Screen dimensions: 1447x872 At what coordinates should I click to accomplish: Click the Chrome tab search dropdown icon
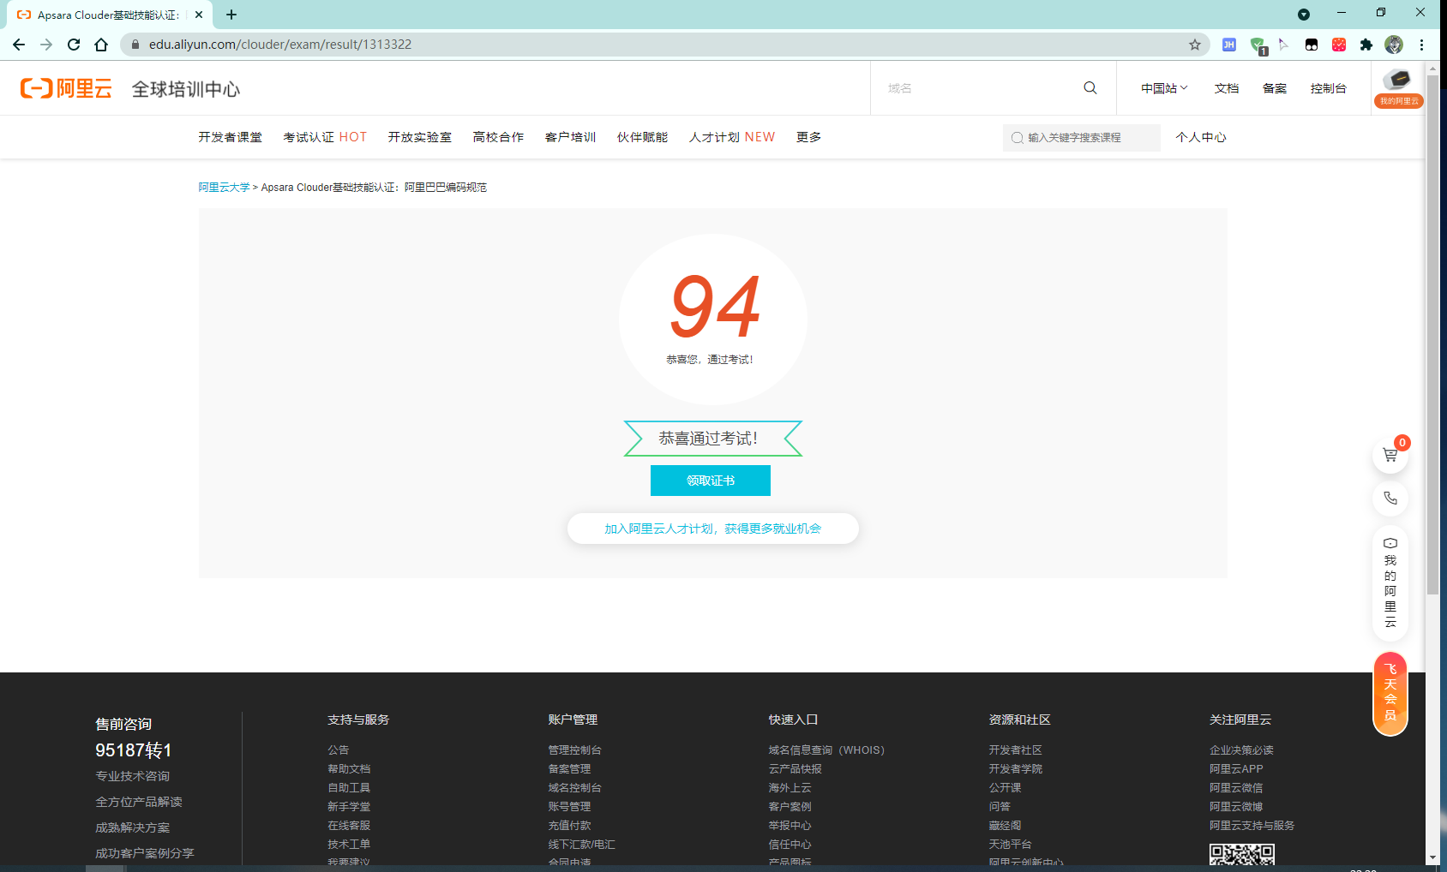click(x=1304, y=15)
